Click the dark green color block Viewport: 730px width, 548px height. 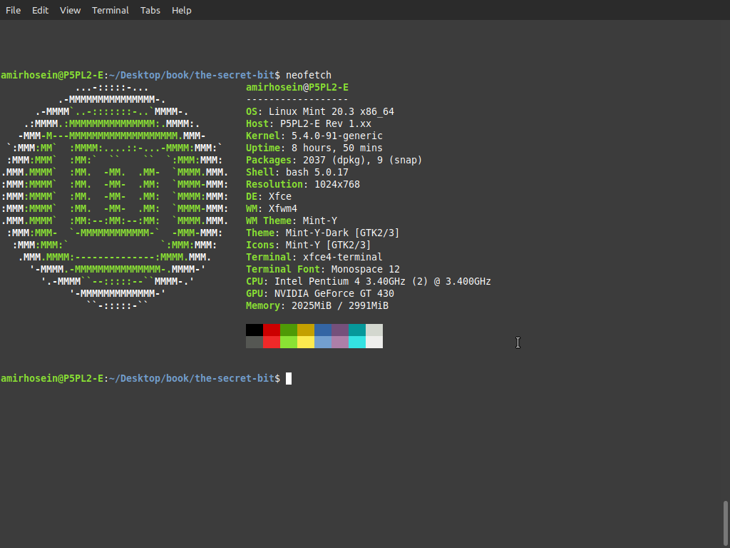(289, 330)
